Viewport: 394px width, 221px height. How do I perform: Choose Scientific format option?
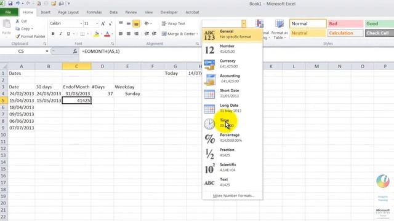(232, 168)
